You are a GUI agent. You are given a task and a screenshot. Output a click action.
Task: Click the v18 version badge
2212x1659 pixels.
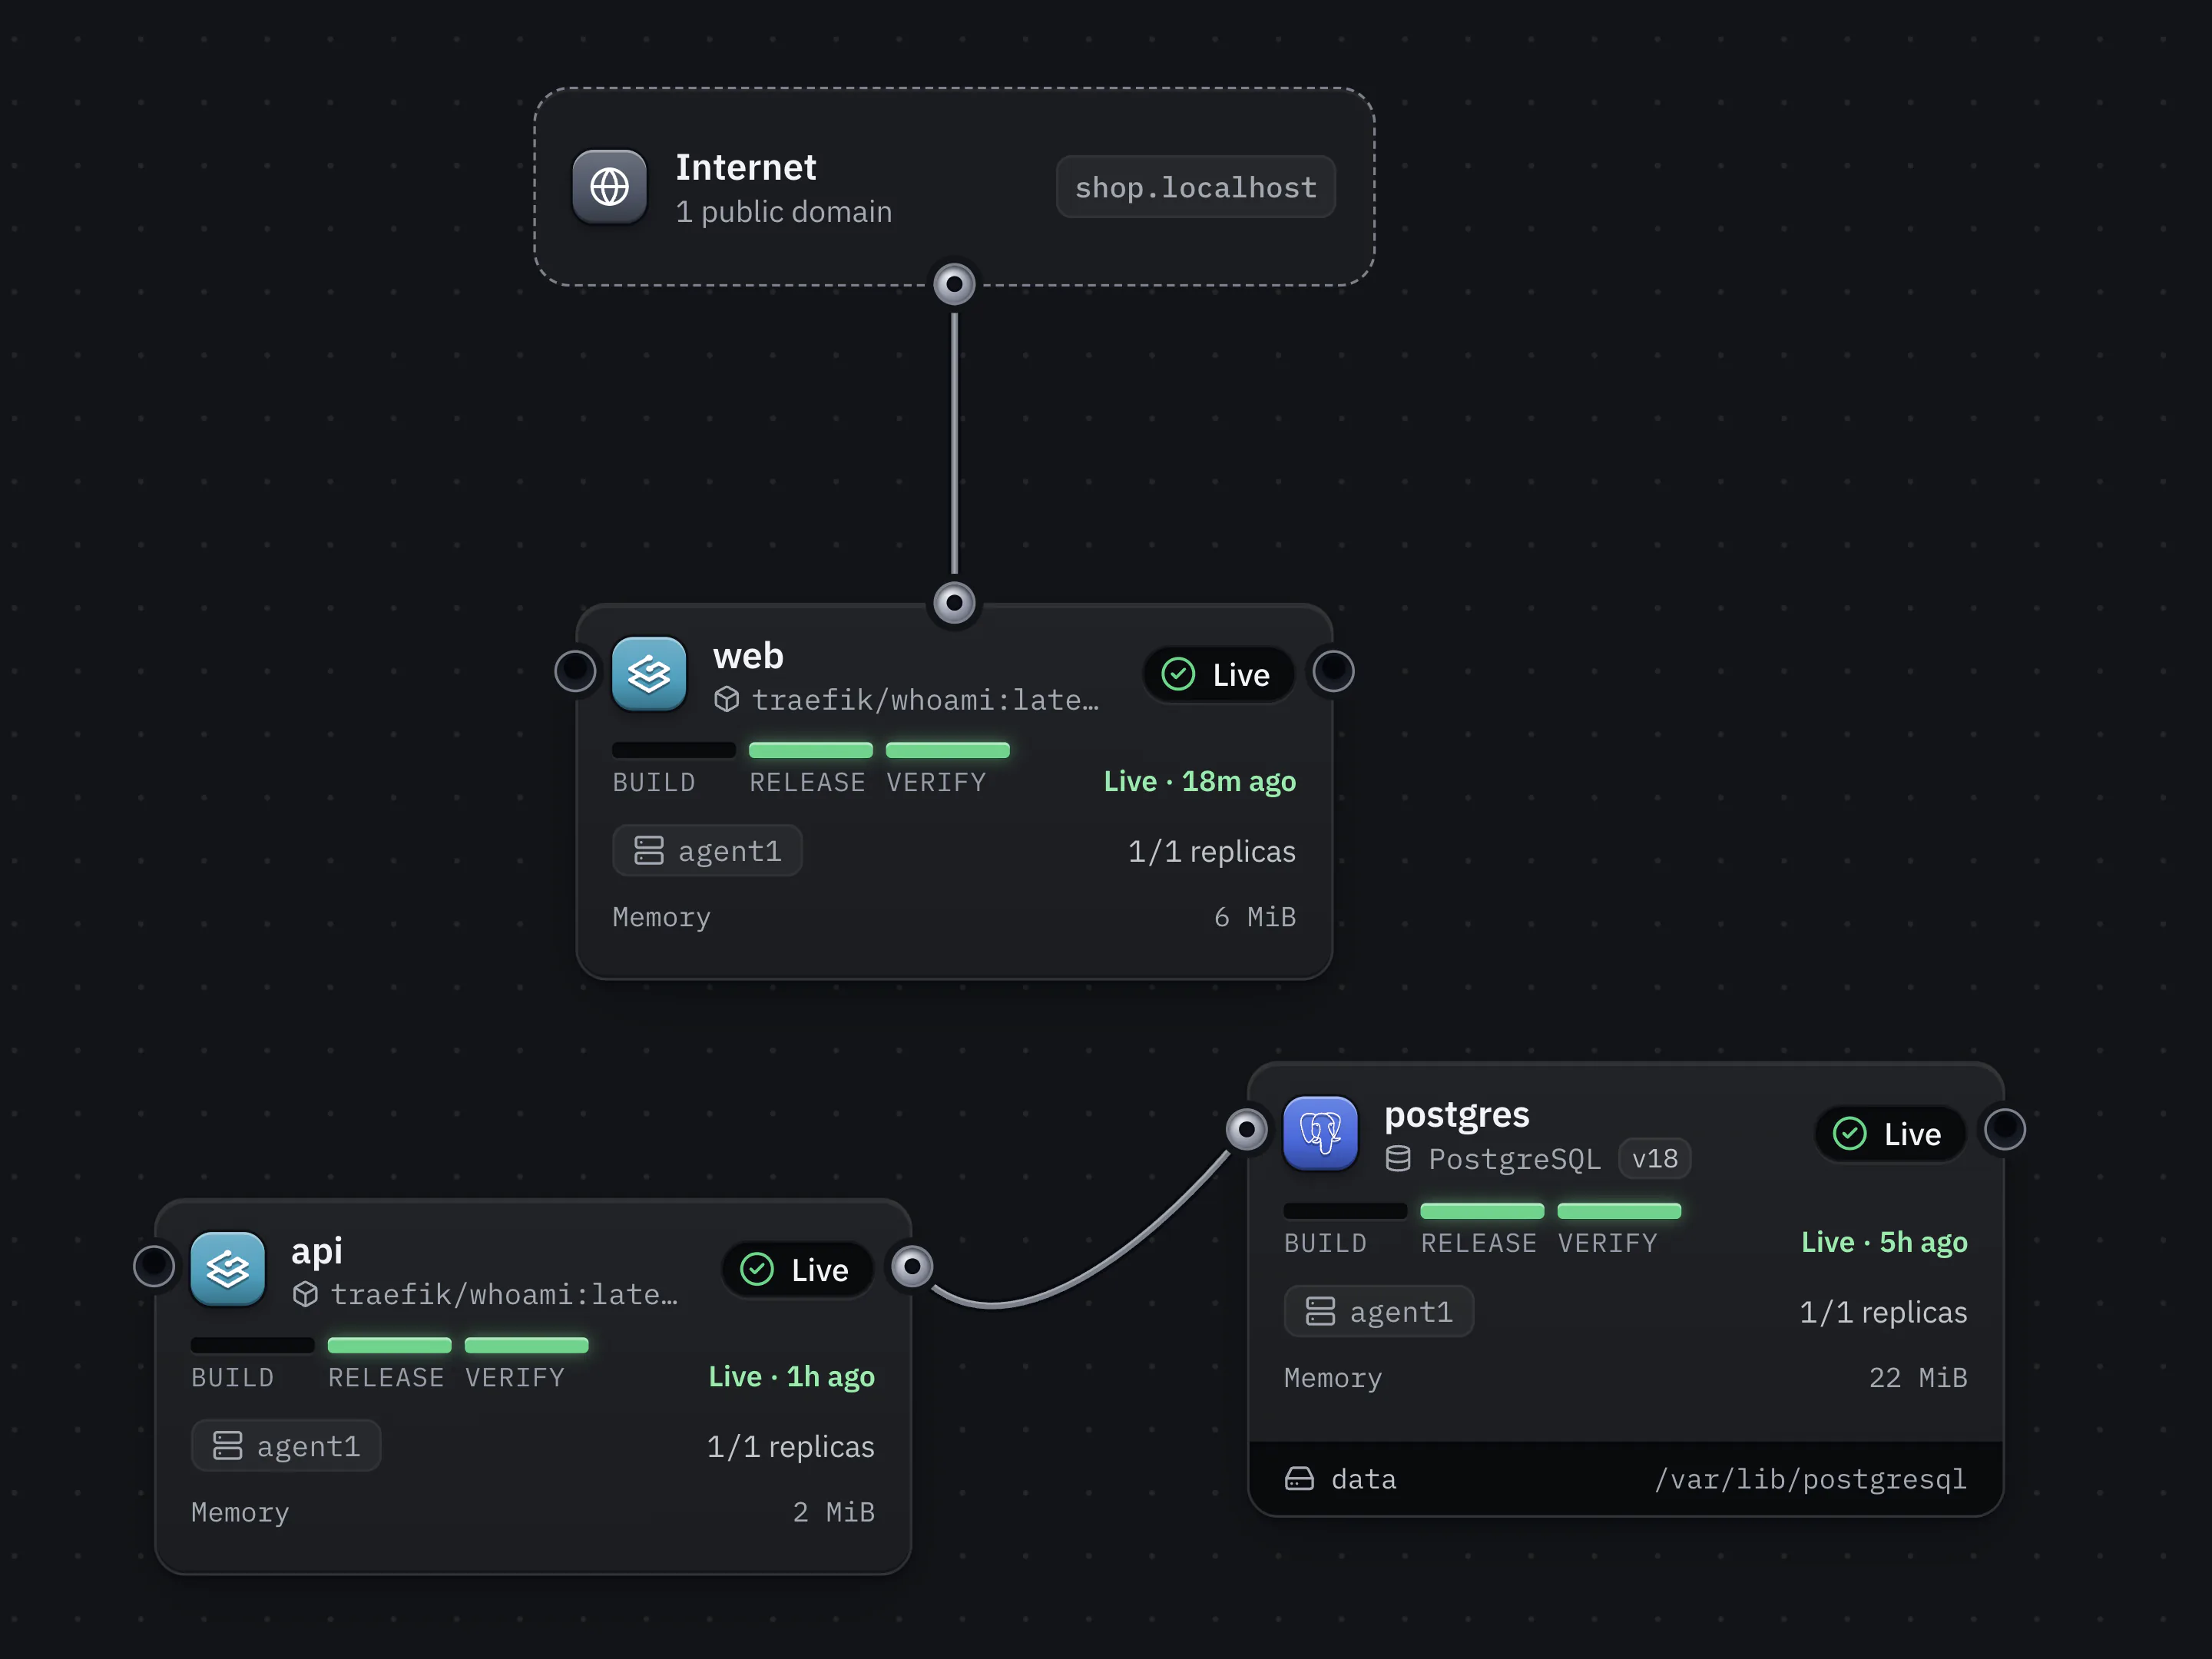1655,1159
